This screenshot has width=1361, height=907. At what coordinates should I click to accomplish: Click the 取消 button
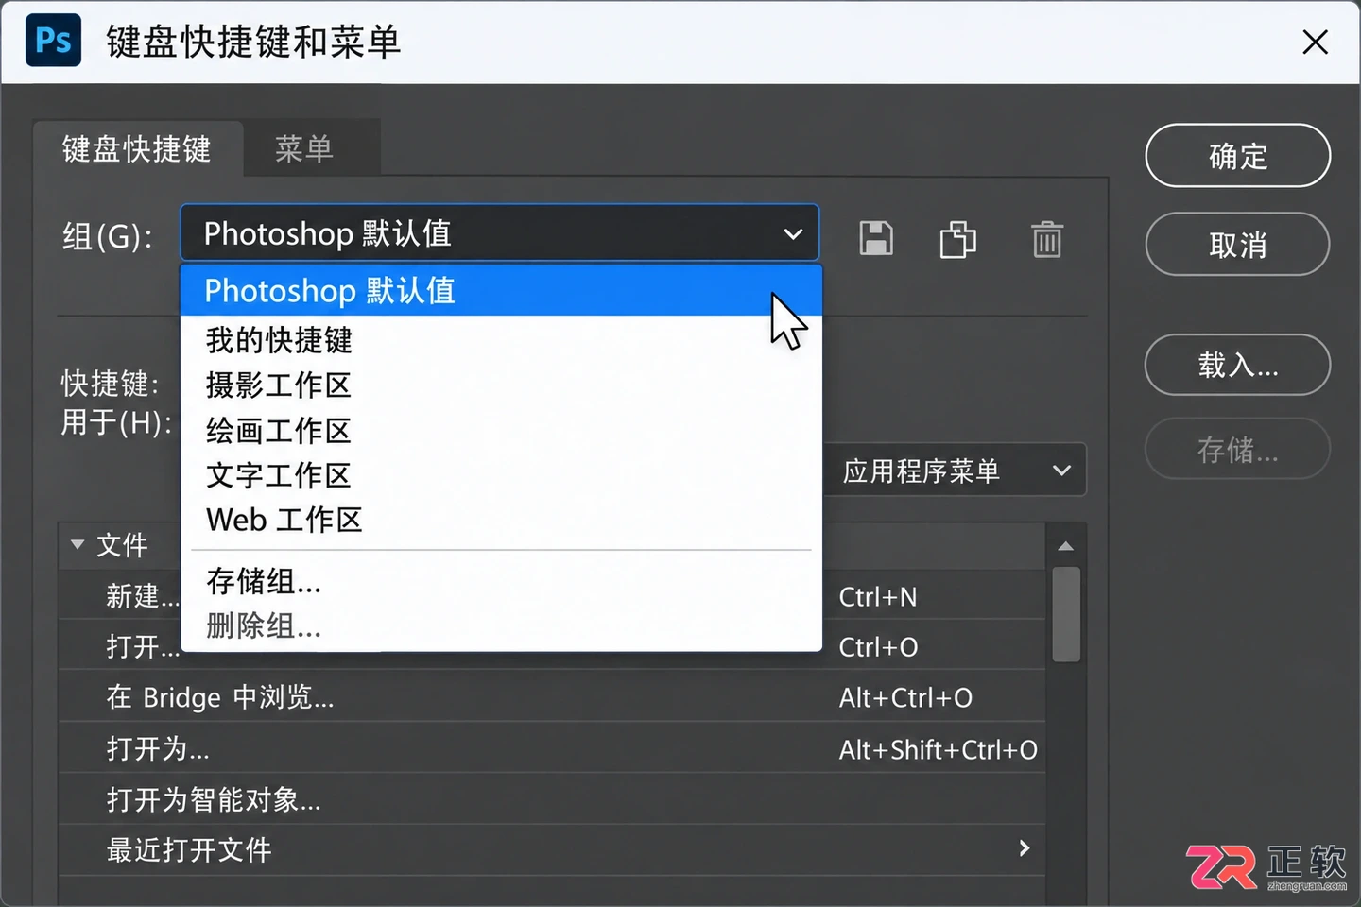coord(1237,245)
